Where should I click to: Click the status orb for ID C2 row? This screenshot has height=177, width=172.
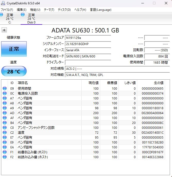(x=5, y=132)
